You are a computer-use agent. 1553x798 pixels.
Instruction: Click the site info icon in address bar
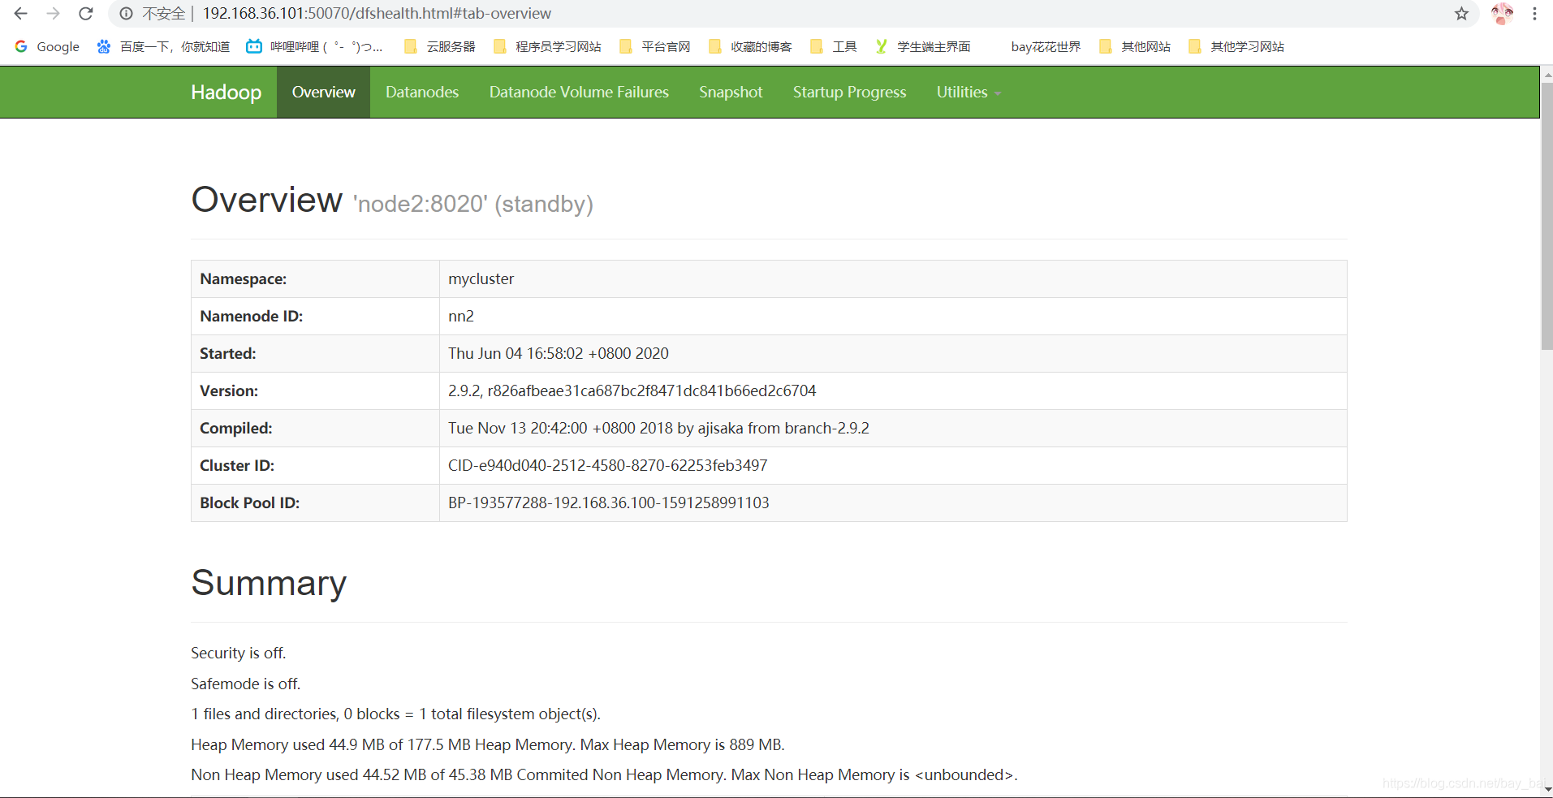(x=126, y=14)
